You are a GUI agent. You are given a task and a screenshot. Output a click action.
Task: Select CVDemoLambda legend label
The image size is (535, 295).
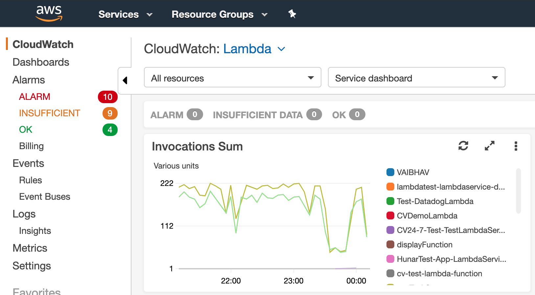[427, 216]
